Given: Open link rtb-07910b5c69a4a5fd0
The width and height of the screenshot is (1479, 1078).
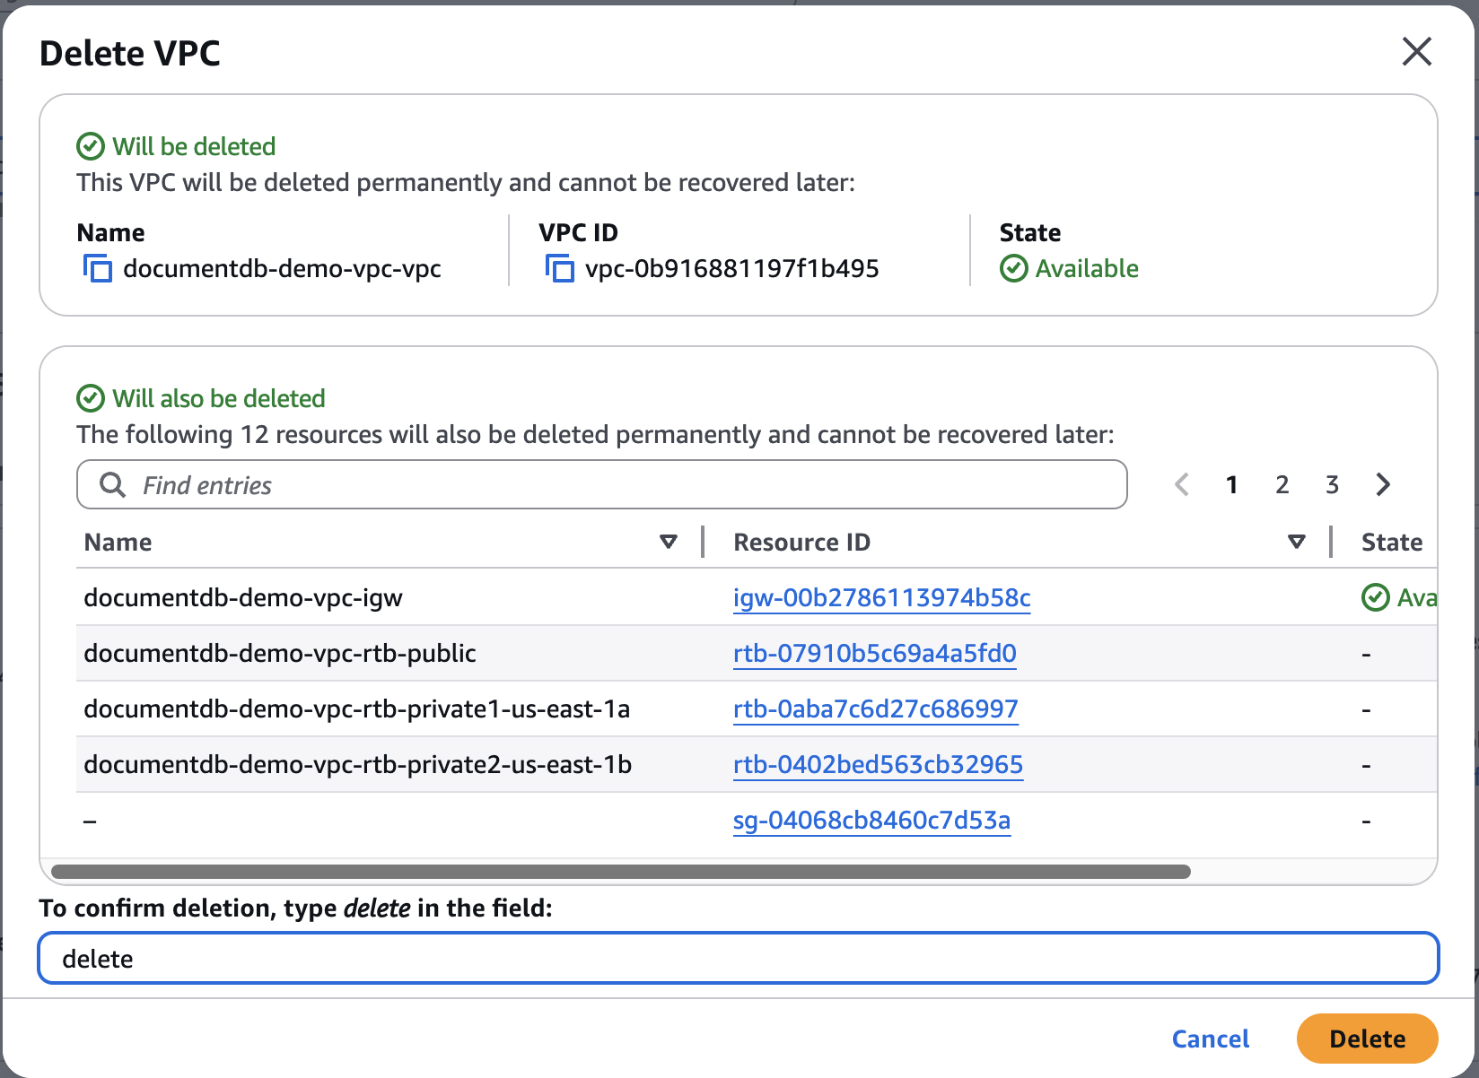Looking at the screenshot, I should point(875,654).
